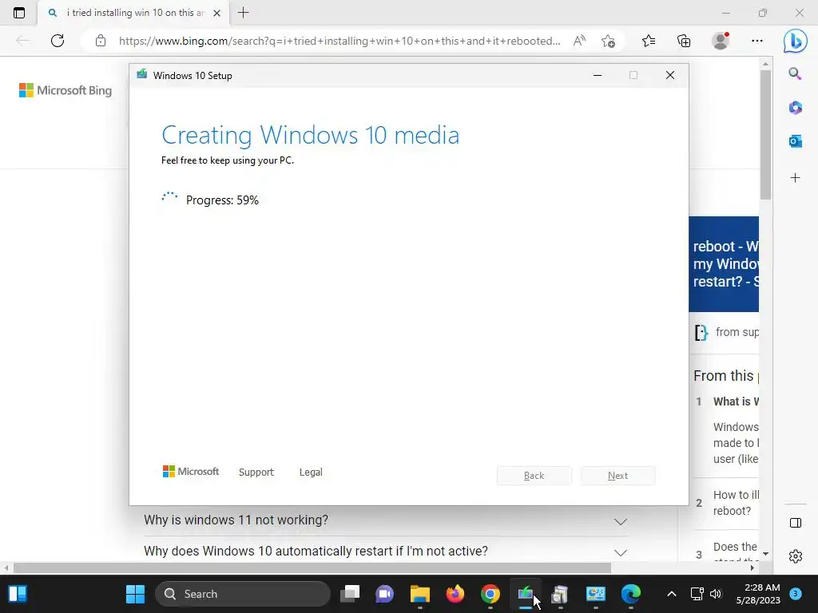This screenshot has height=613, width=818.
Task: Go to the Microsoft Bing logo
Action: point(66,90)
